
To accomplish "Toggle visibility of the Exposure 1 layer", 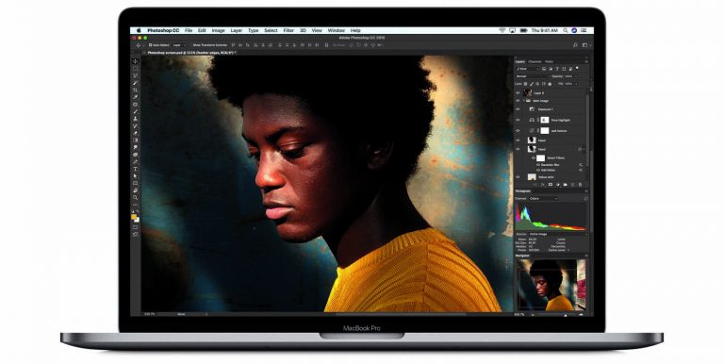I will [518, 109].
